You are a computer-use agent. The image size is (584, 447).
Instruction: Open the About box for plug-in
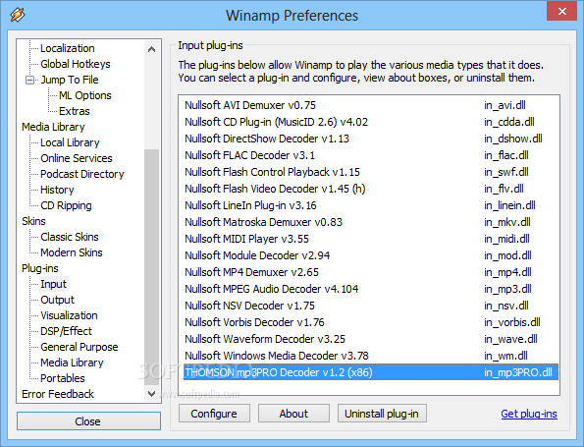pos(293,414)
